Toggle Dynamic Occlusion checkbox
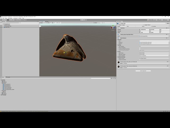The height and width of the screenshot is (128, 170). (x=140, y=60)
